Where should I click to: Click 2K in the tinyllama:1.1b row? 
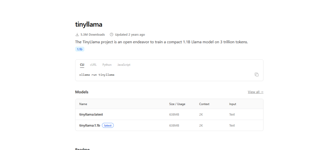coord(201,126)
